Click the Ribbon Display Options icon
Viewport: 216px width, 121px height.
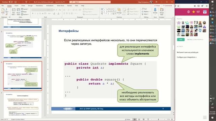(156, 2)
